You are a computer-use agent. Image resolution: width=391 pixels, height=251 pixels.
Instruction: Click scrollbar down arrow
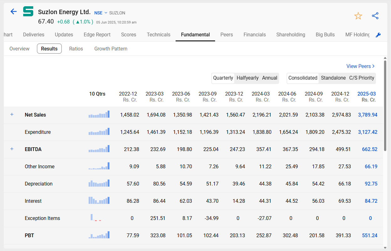pos(385,247)
